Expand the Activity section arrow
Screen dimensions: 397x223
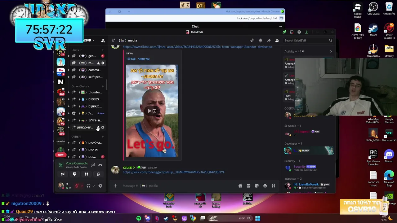331,51
